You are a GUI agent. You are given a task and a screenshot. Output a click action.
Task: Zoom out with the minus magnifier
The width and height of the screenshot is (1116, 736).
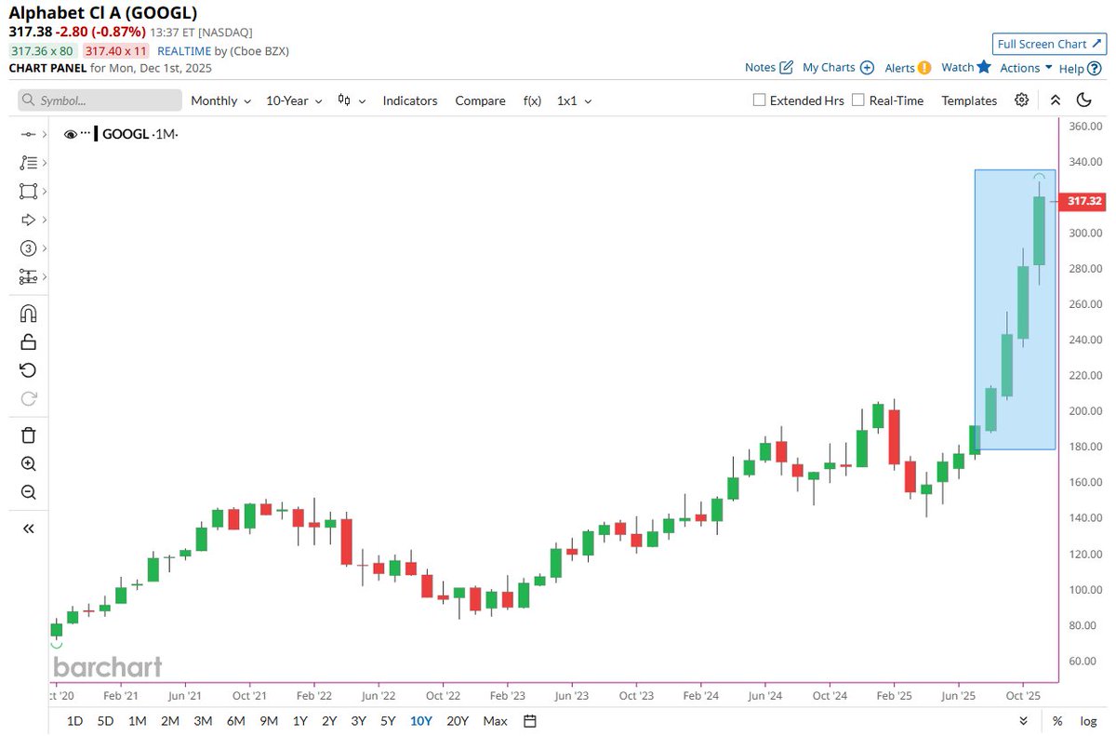pos(28,492)
